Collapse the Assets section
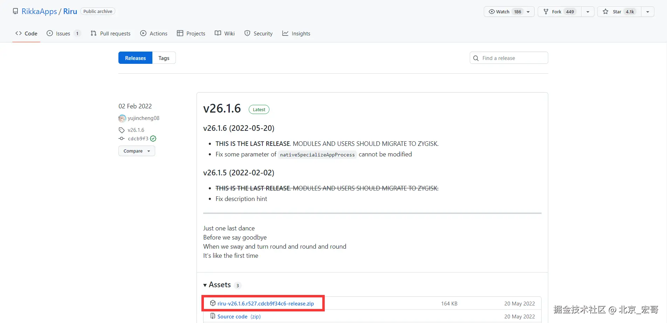 [x=217, y=285]
